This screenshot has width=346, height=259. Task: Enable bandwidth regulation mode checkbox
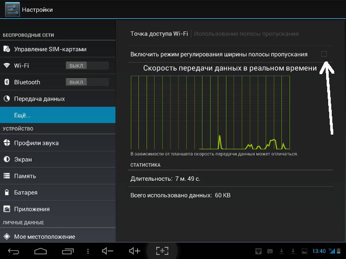[324, 54]
